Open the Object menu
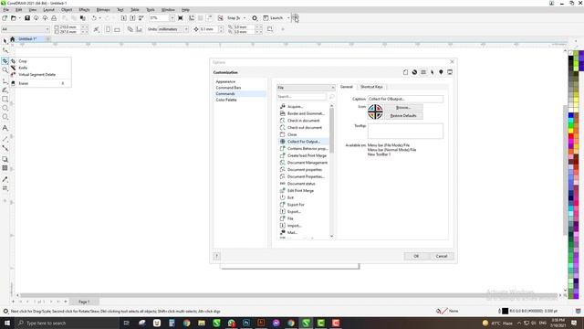Viewport: 584px width, 329px height. click(67, 10)
